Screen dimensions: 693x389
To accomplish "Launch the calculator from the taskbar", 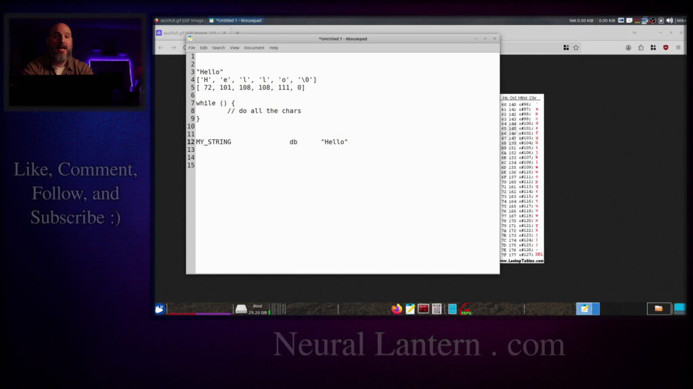I will 437,309.
